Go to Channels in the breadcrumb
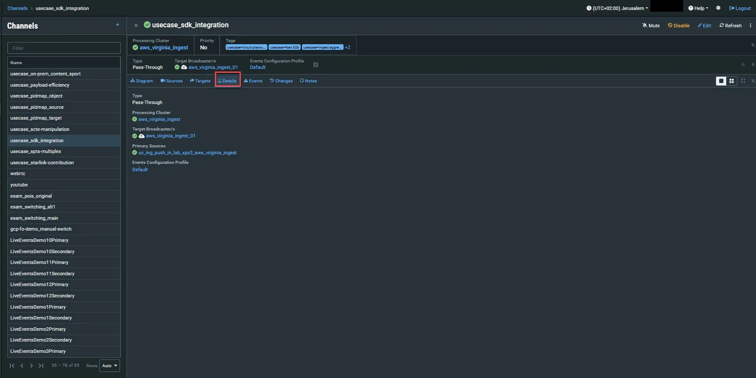This screenshot has width=756, height=378. [x=17, y=8]
